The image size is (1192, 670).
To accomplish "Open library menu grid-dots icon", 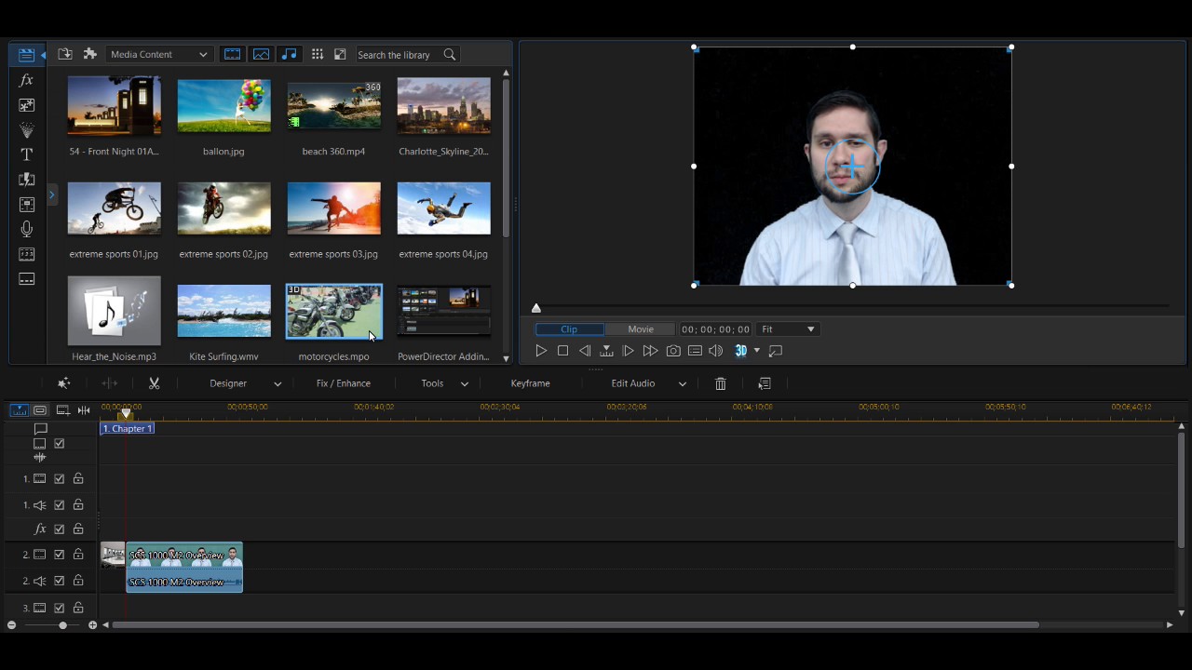I will pos(318,54).
